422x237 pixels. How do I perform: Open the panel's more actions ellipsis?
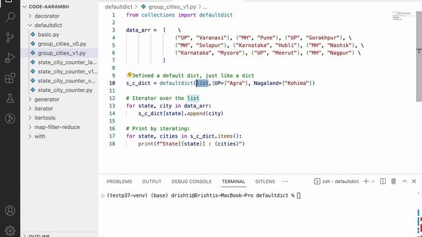(x=285, y=182)
